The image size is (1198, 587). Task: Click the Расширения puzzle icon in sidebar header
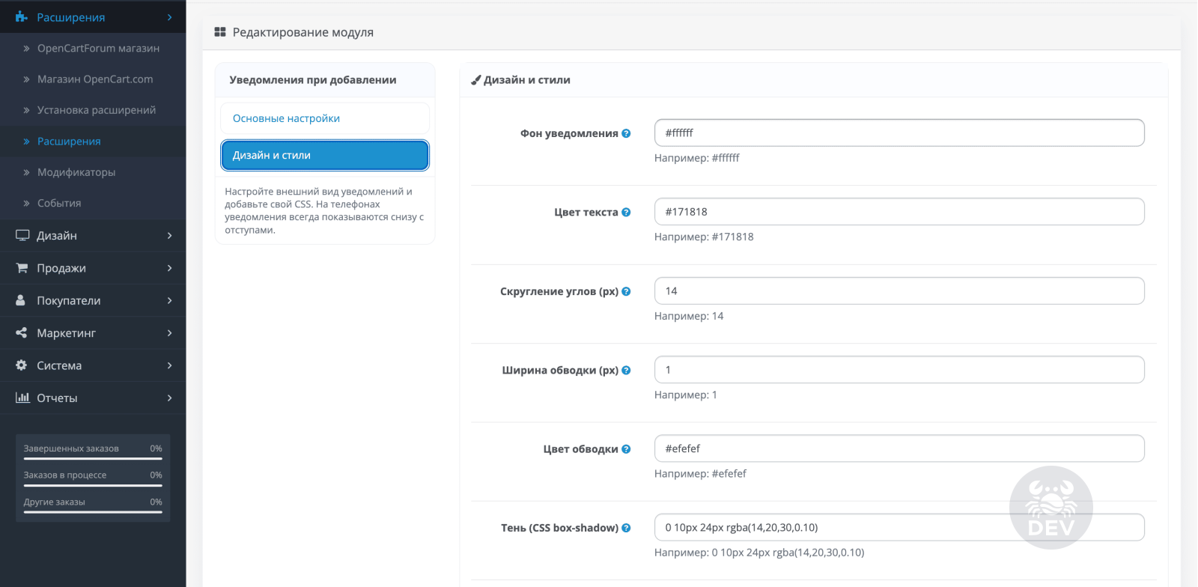[21, 16]
